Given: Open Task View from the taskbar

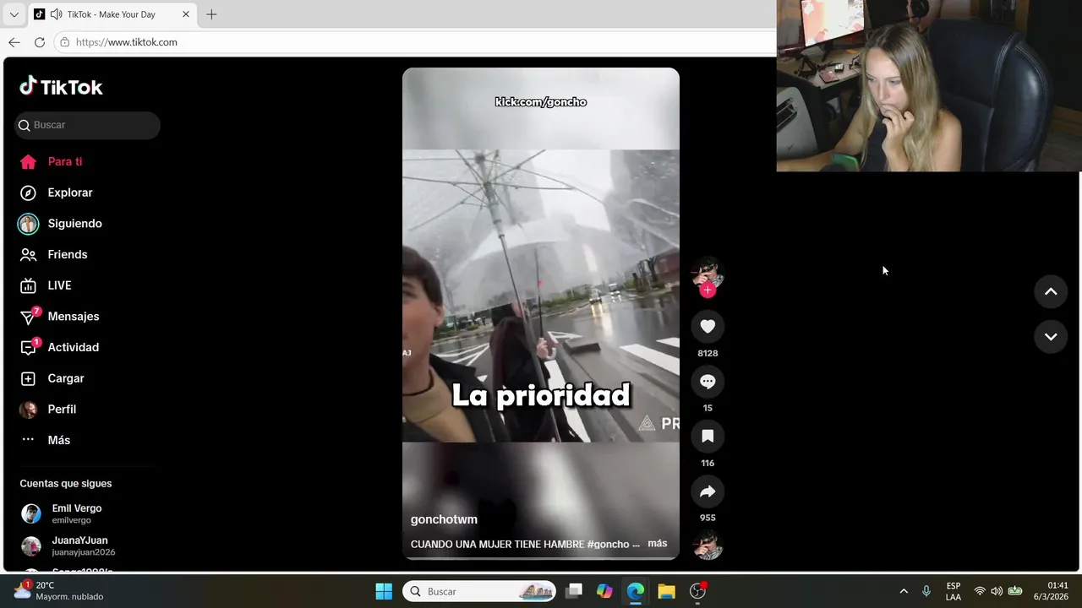Looking at the screenshot, I should pyautogui.click(x=574, y=591).
